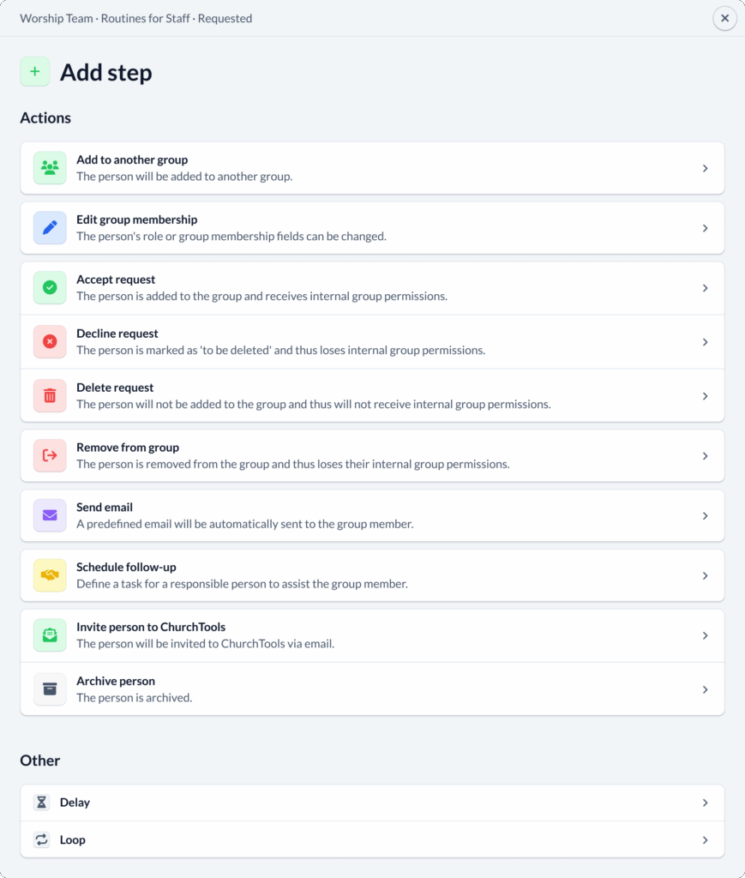The image size is (745, 878).
Task: Click the blue pencil Edit group membership icon
Action: click(x=50, y=228)
